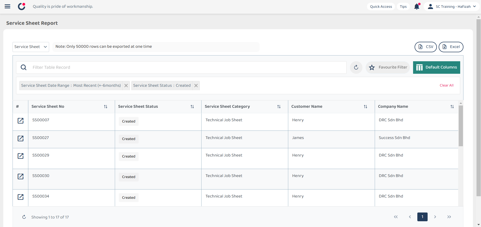Viewport: 481px width, 227px height.
Task: Click Henry in the SS00007 row
Action: (298, 120)
